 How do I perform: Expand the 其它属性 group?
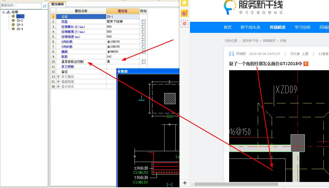click(x=58, y=77)
